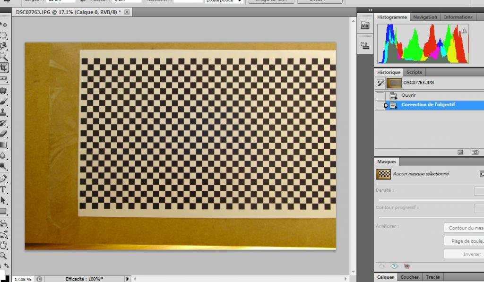
Task: Select the Elliptical Marquee tool
Action: tap(3, 35)
